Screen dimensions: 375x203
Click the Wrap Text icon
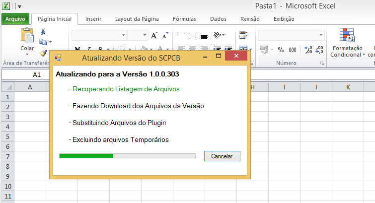coord(243,35)
